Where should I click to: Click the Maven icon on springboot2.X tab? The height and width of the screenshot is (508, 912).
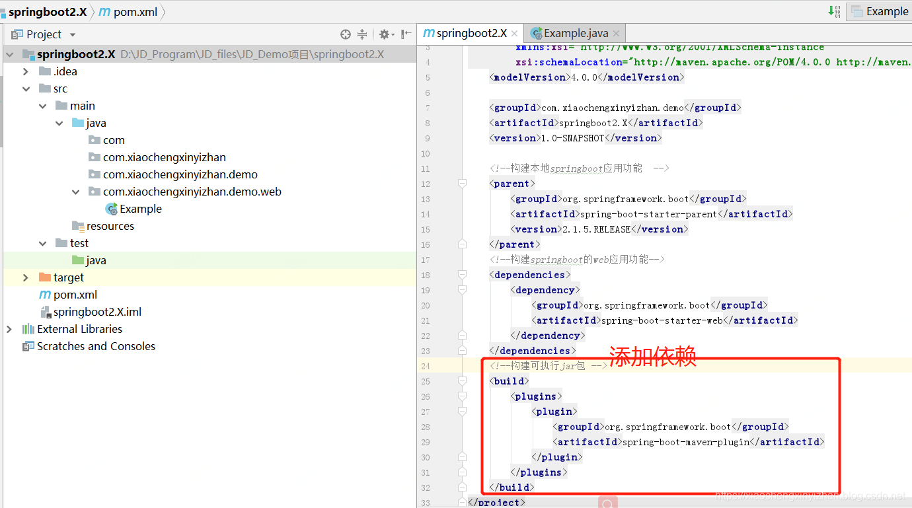tap(429, 33)
